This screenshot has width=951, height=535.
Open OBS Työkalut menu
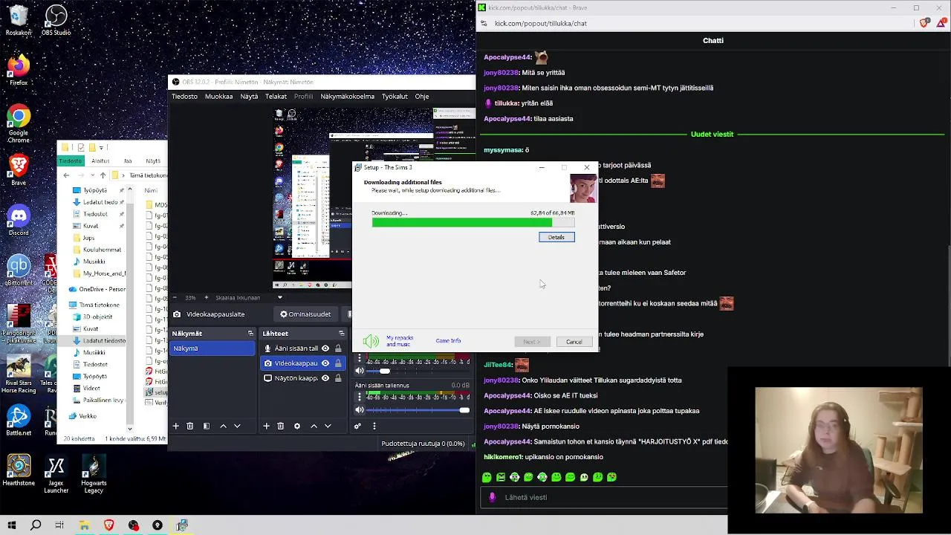click(395, 96)
